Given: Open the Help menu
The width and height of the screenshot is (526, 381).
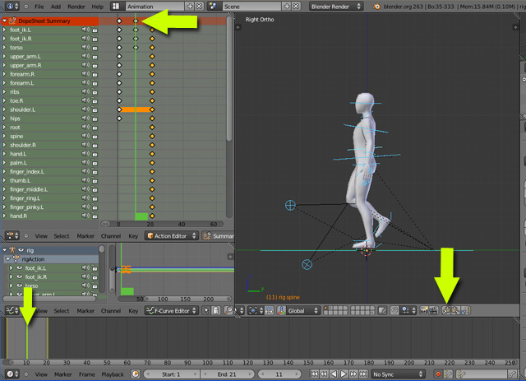Looking at the screenshot, I should tap(98, 7).
